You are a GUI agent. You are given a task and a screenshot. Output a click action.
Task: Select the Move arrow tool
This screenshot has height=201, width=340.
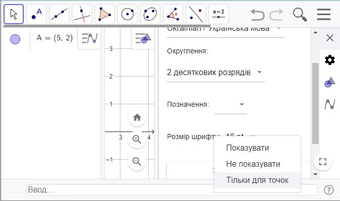click(14, 14)
